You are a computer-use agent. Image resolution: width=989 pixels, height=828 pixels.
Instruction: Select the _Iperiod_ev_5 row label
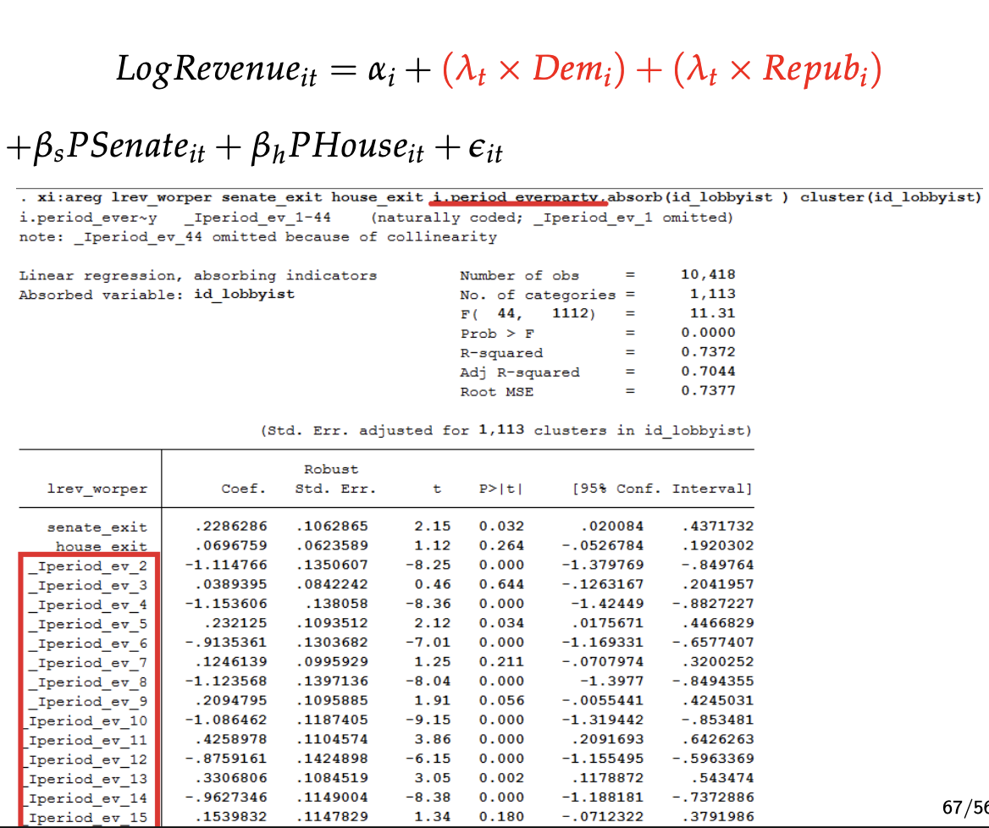point(88,624)
